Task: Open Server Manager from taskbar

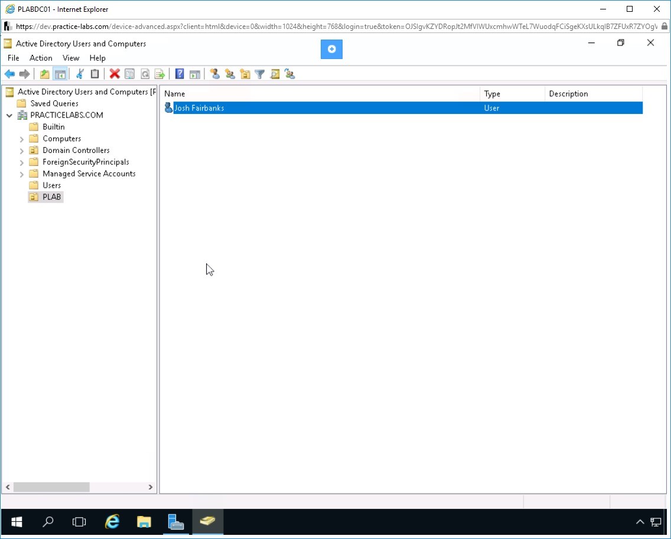Action: click(176, 522)
